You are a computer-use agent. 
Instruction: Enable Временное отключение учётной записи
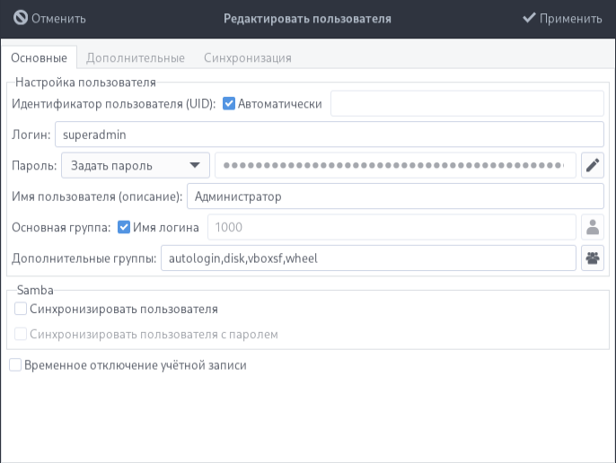pyautogui.click(x=15, y=365)
